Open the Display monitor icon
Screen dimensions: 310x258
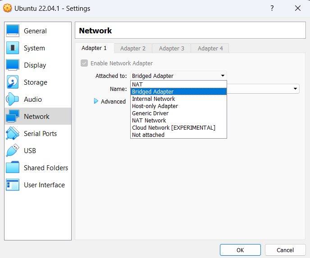click(13, 65)
